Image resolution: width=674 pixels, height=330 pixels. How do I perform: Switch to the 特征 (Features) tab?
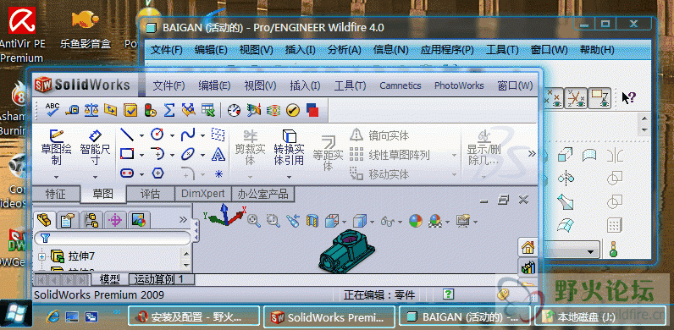[56, 194]
